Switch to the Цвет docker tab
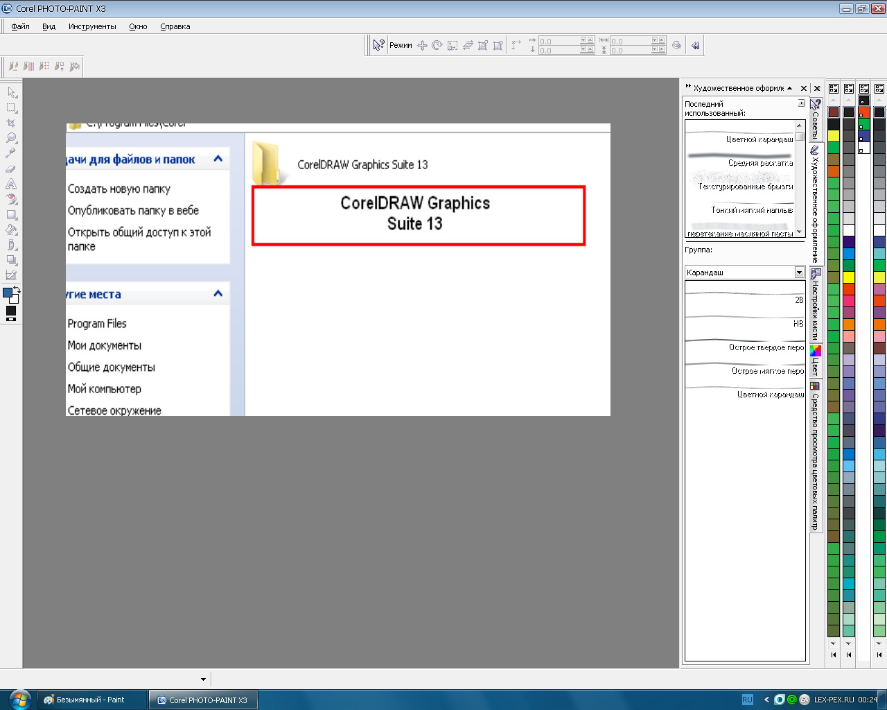Screen dimensions: 887x710 816,362
